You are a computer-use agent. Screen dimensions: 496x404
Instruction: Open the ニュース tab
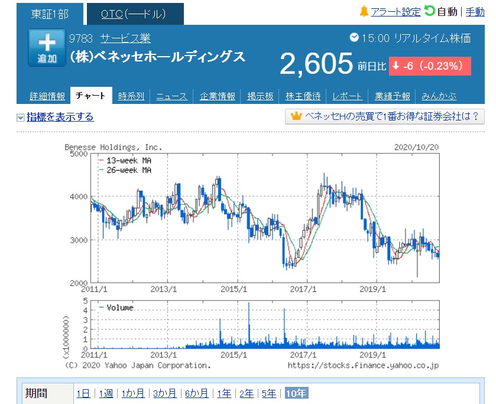click(x=172, y=96)
